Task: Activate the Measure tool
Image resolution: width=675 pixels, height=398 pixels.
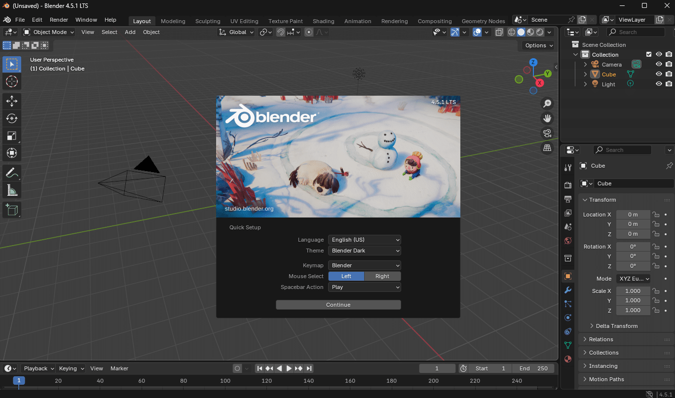Action: [x=11, y=189]
